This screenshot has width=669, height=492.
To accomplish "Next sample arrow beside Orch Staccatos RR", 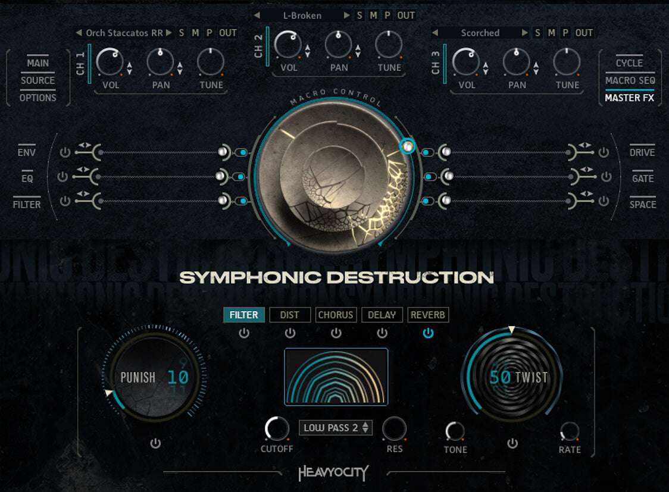I will [x=169, y=33].
